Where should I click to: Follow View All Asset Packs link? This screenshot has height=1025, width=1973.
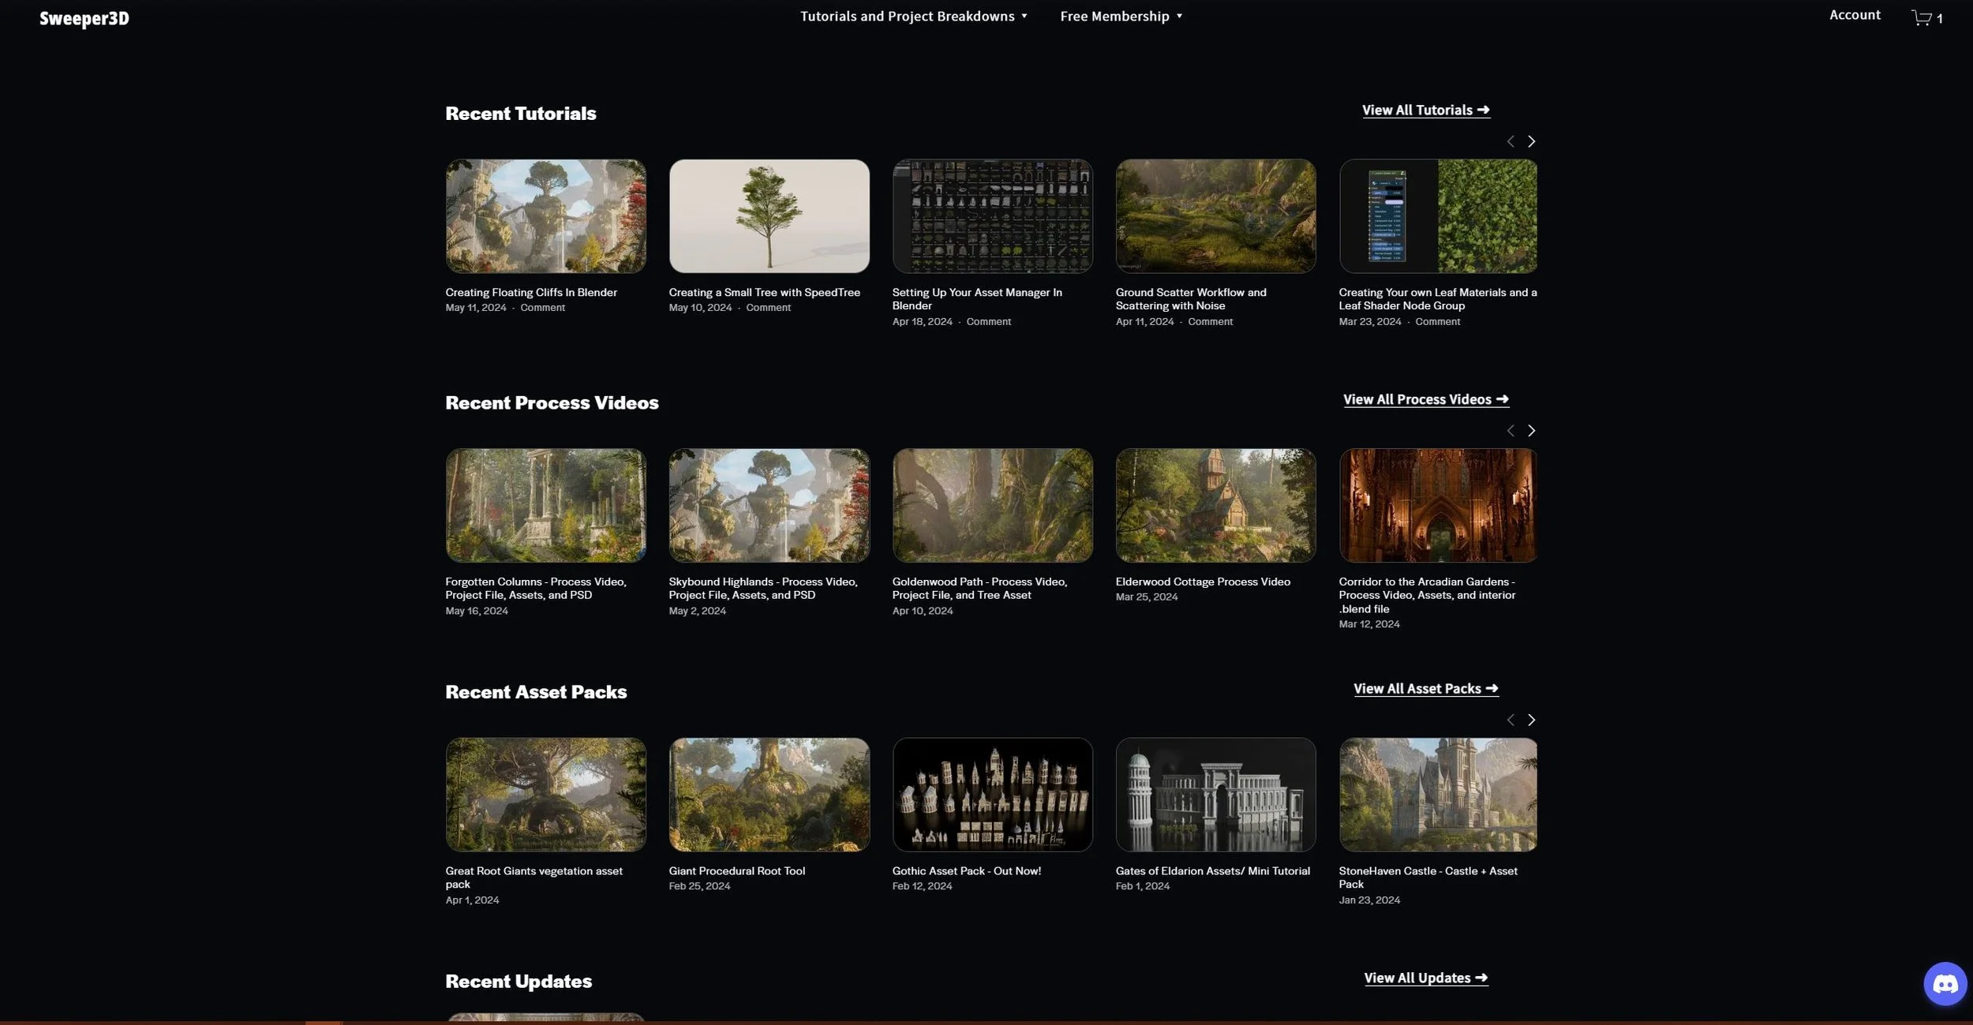coord(1425,689)
